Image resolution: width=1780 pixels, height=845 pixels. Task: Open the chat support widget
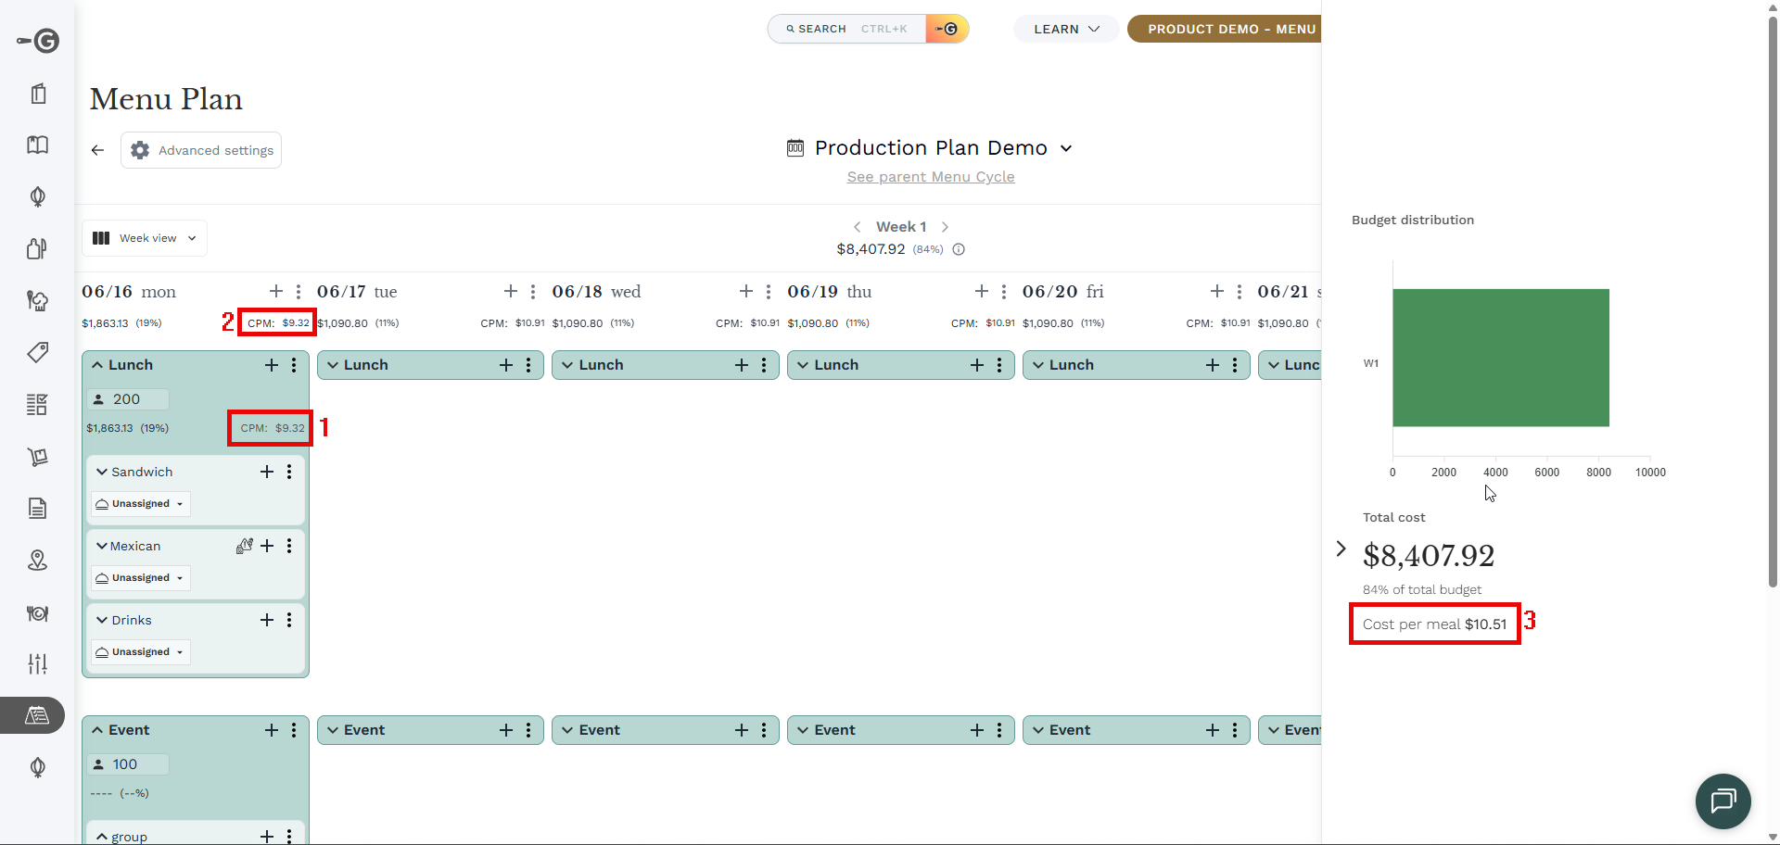coord(1723,801)
